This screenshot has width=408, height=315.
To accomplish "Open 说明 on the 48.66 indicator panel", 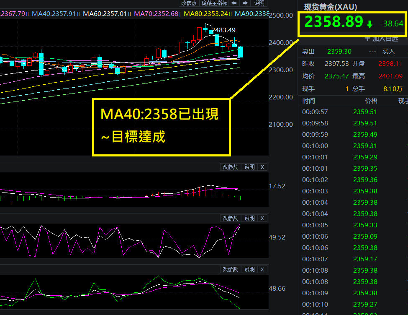I will (x=249, y=269).
